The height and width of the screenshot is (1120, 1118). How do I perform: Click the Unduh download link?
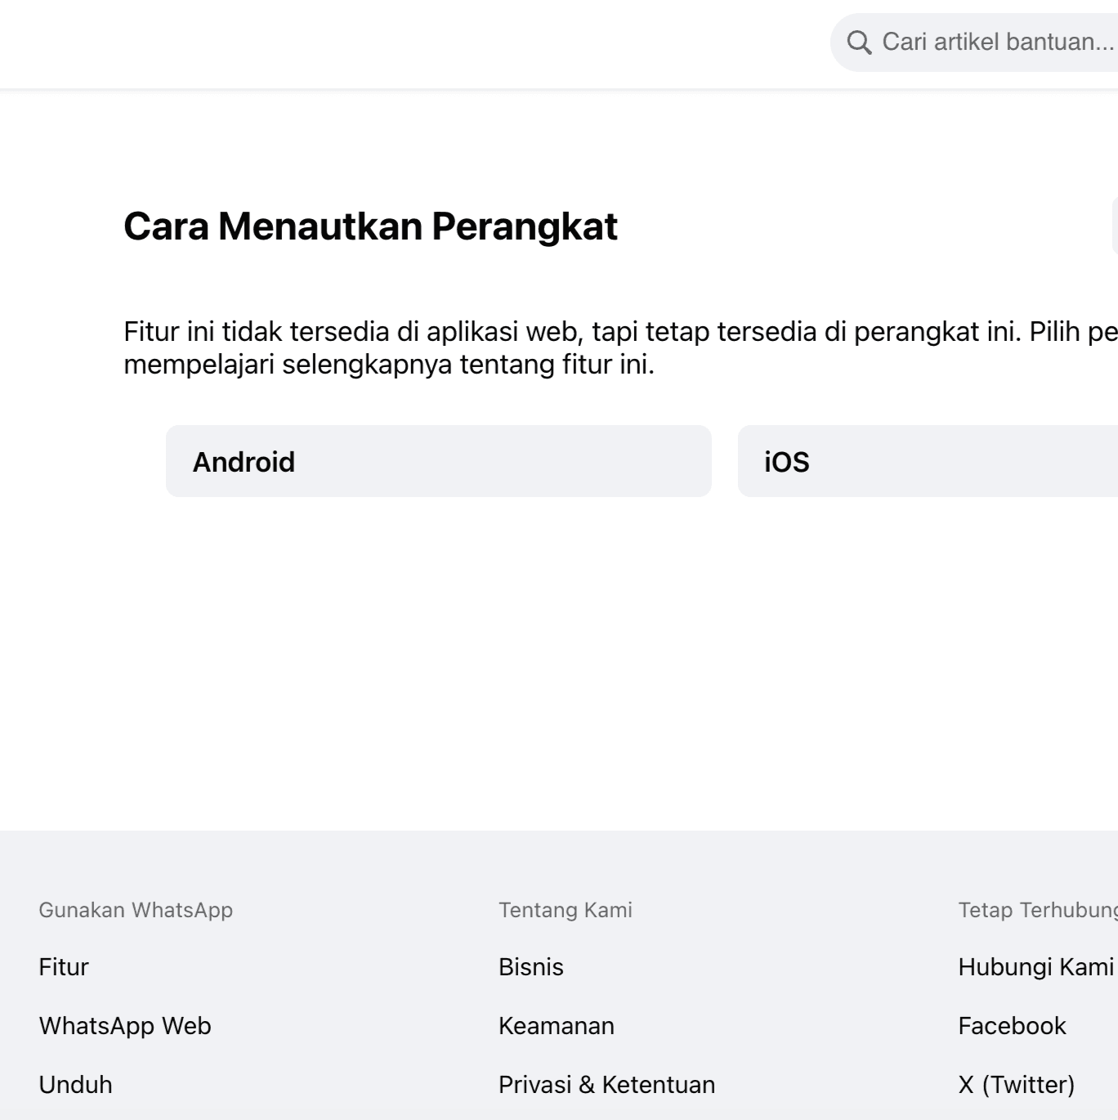[75, 1085]
